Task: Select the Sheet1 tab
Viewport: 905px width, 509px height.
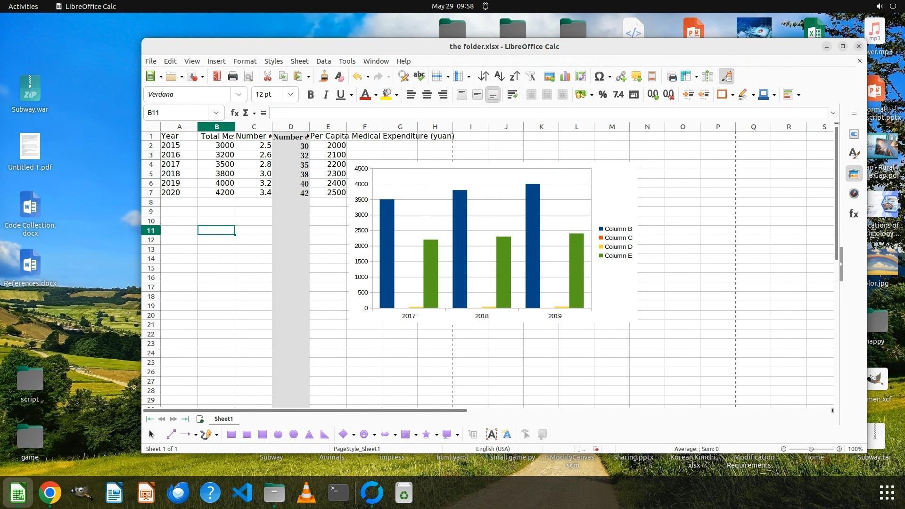Action: [223, 419]
